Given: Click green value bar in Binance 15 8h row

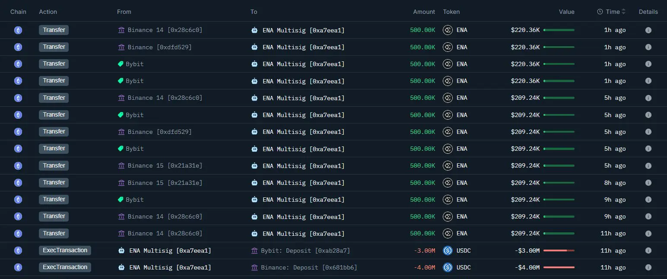Looking at the screenshot, I should pos(559,183).
